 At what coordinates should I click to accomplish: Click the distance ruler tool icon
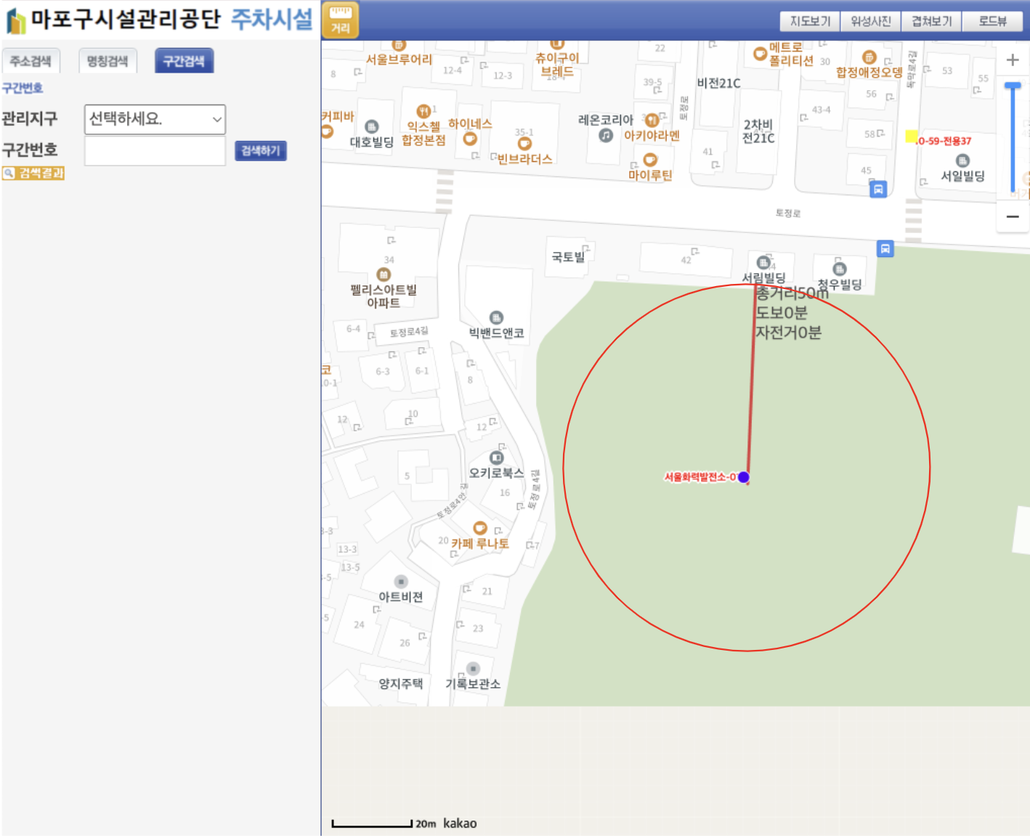click(x=340, y=20)
